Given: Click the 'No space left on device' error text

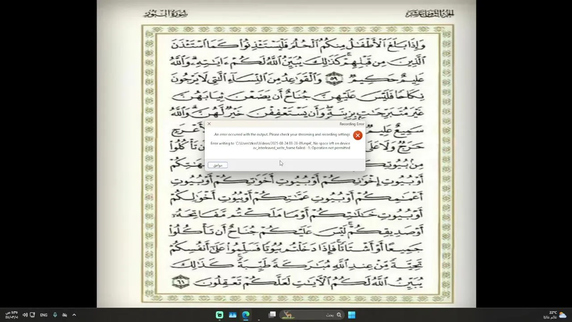Looking at the screenshot, I should point(332,144).
